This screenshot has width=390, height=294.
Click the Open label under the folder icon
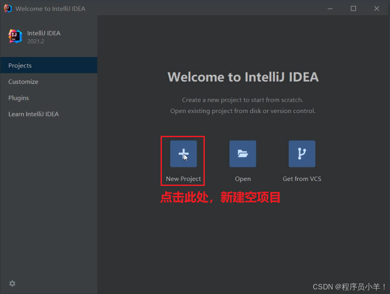243,179
